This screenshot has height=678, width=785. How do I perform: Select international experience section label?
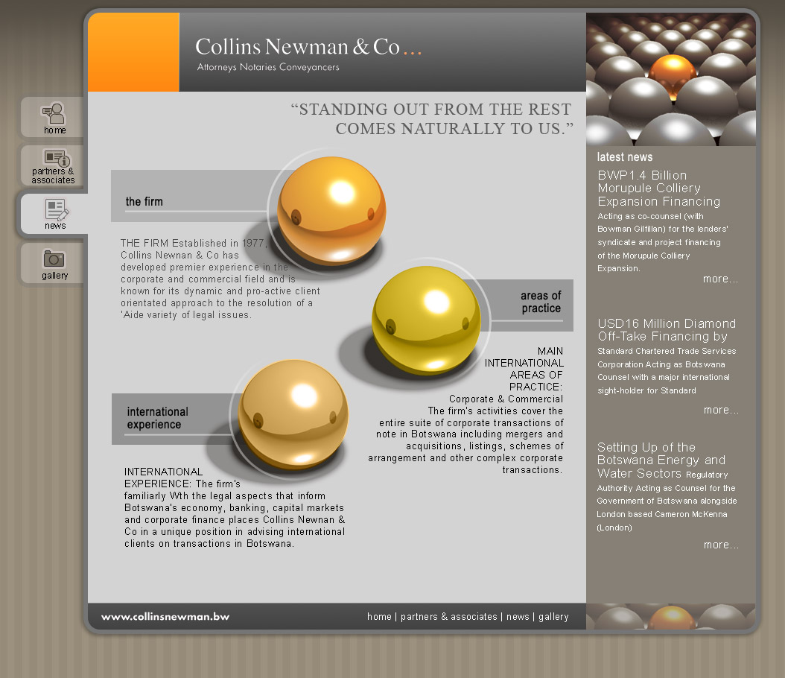[157, 418]
